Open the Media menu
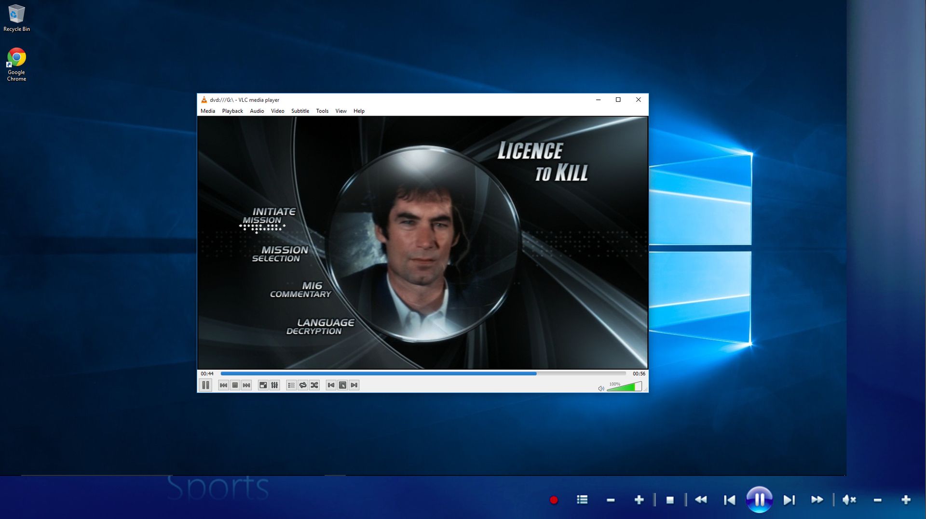 point(207,111)
